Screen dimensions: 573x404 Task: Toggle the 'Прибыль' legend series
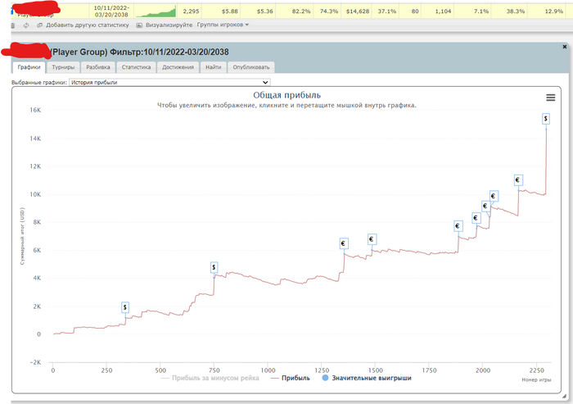pyautogui.click(x=290, y=378)
